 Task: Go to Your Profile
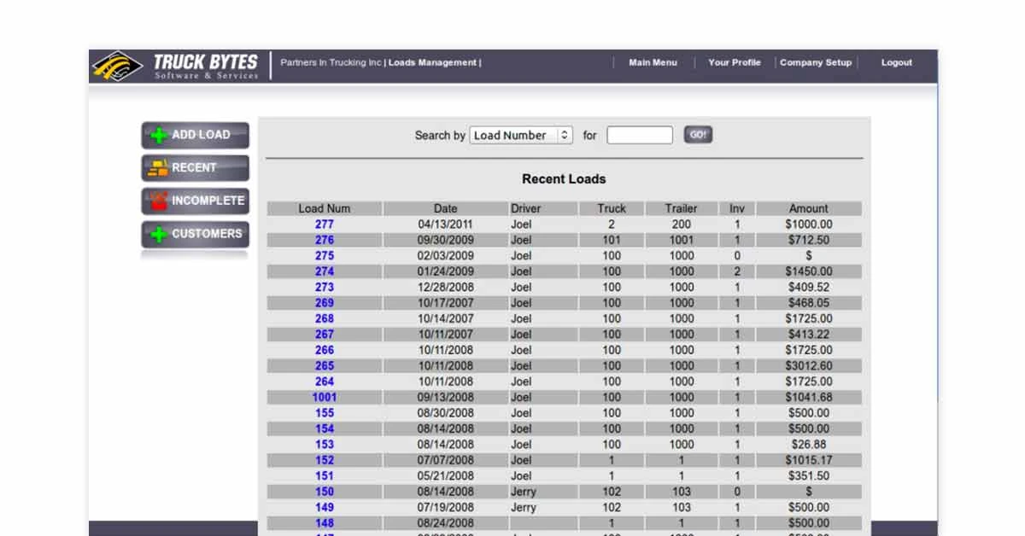pos(735,62)
